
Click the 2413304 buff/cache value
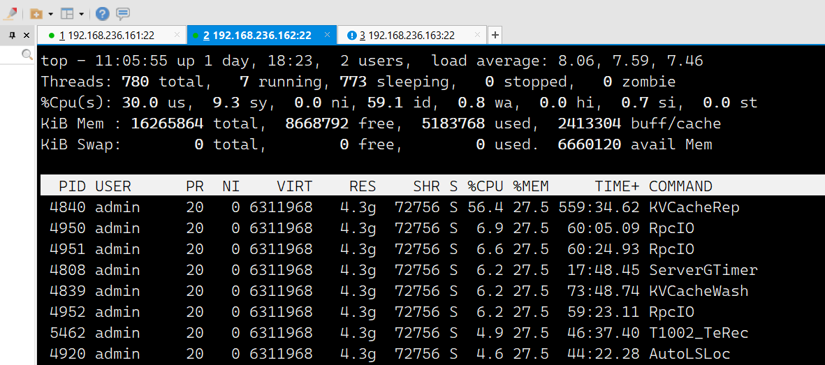590,124
